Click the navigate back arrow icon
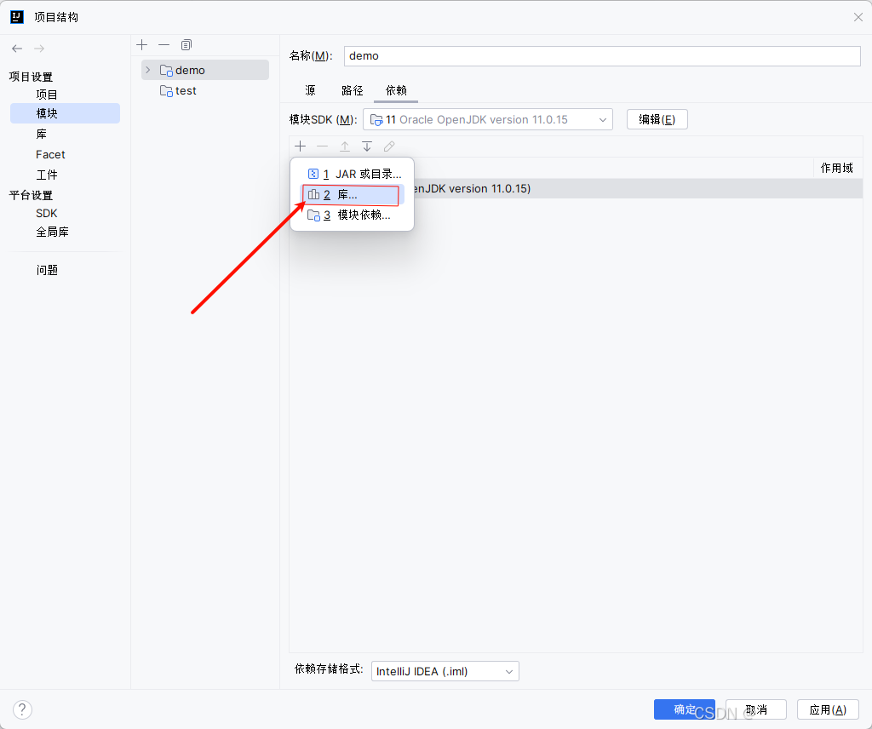 [x=16, y=49]
